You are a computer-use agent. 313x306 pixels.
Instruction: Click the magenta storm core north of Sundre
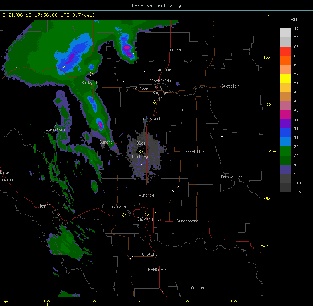pyautogui.click(x=101, y=125)
